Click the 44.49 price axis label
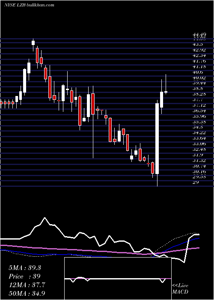Image resolution: width=214 pixels, height=300 pixels. (199, 35)
